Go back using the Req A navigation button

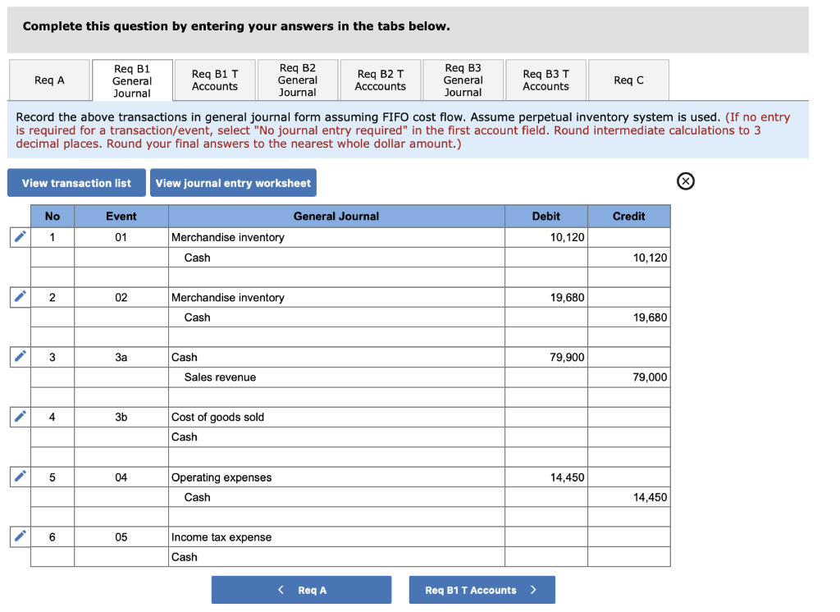point(301,589)
